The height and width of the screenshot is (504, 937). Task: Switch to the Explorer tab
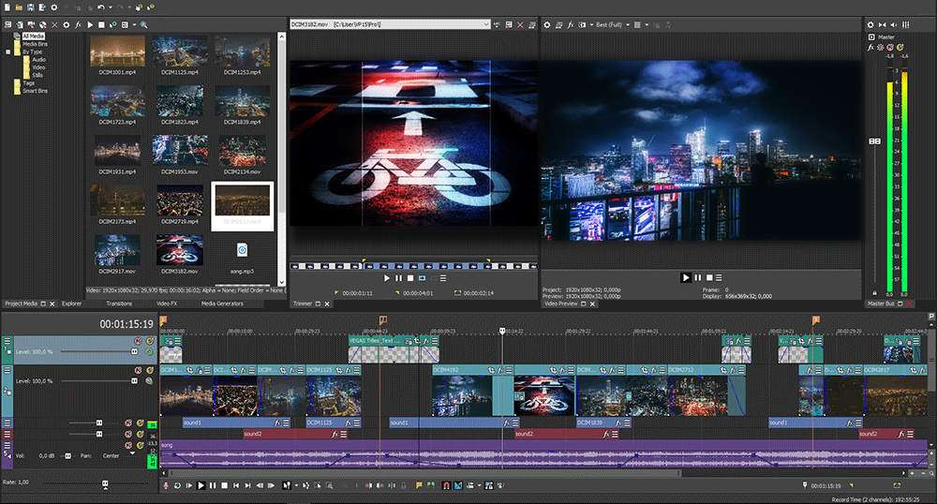click(x=72, y=304)
